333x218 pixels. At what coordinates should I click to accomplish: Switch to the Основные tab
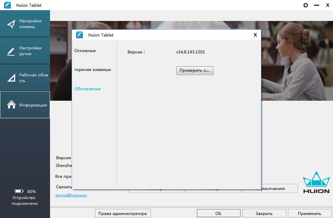85,51
